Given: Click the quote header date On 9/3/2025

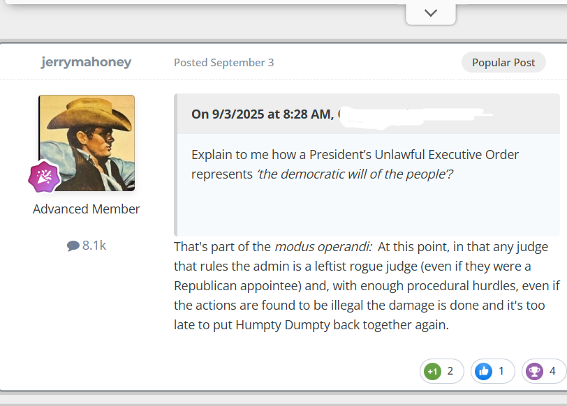Looking at the screenshot, I should pos(260,114).
